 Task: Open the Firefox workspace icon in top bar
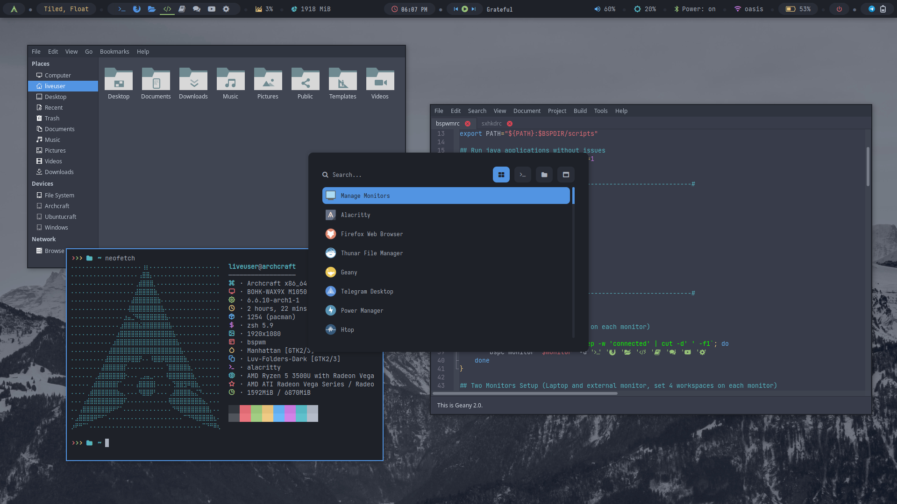(x=136, y=9)
